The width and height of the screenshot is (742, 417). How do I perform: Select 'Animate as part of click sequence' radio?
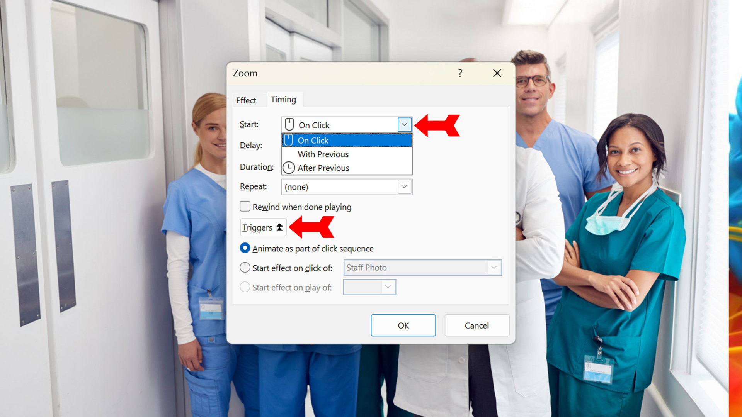[245, 249]
